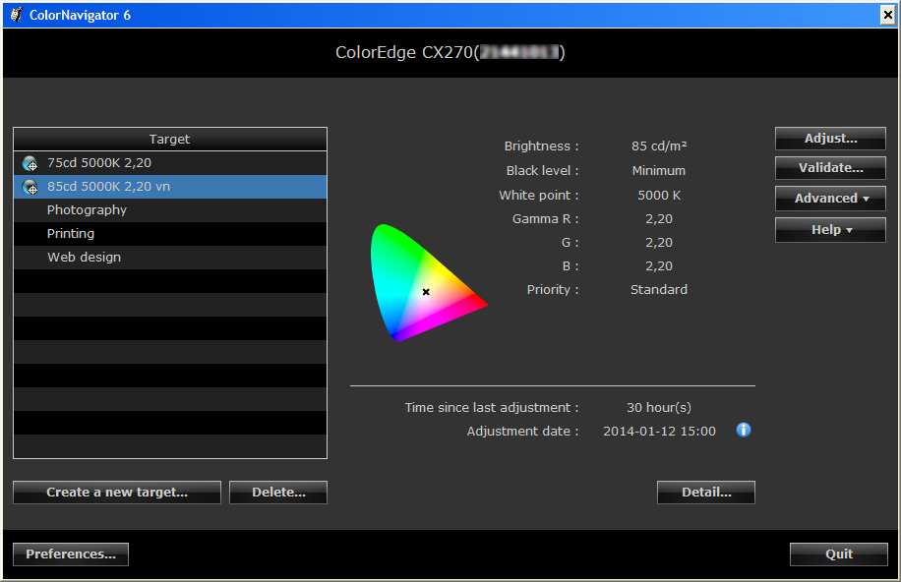Click the ColorNavigator app icon in title bar
The width and height of the screenshot is (901, 582).
click(x=15, y=15)
